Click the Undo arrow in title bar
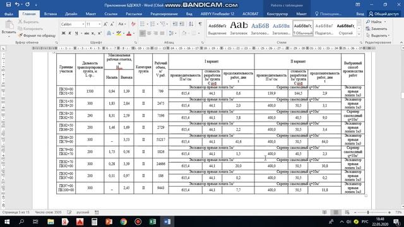404x227 pixels. pos(17,4)
